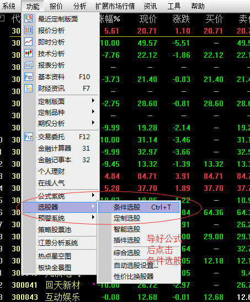
Task: Open the 工具 menu
Action: coord(174,6)
